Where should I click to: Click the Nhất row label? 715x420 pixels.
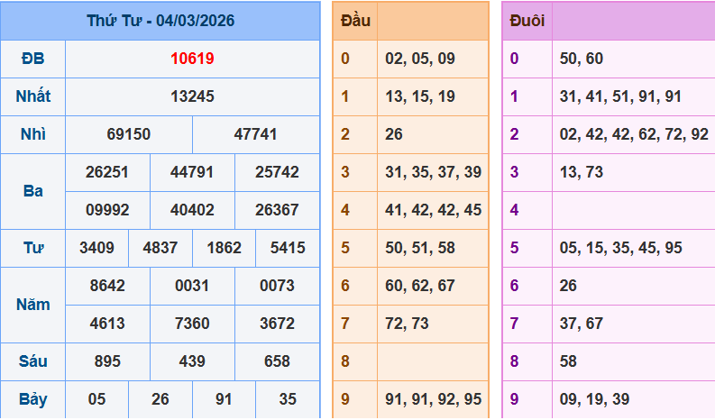(32, 96)
